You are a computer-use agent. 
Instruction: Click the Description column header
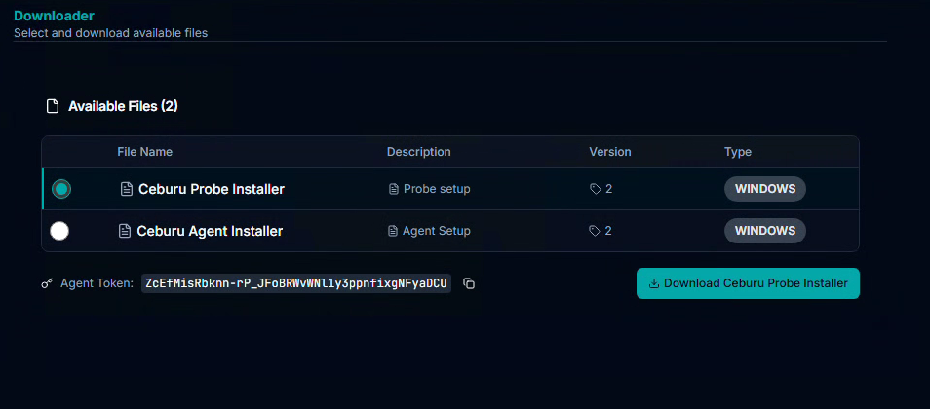tap(419, 152)
